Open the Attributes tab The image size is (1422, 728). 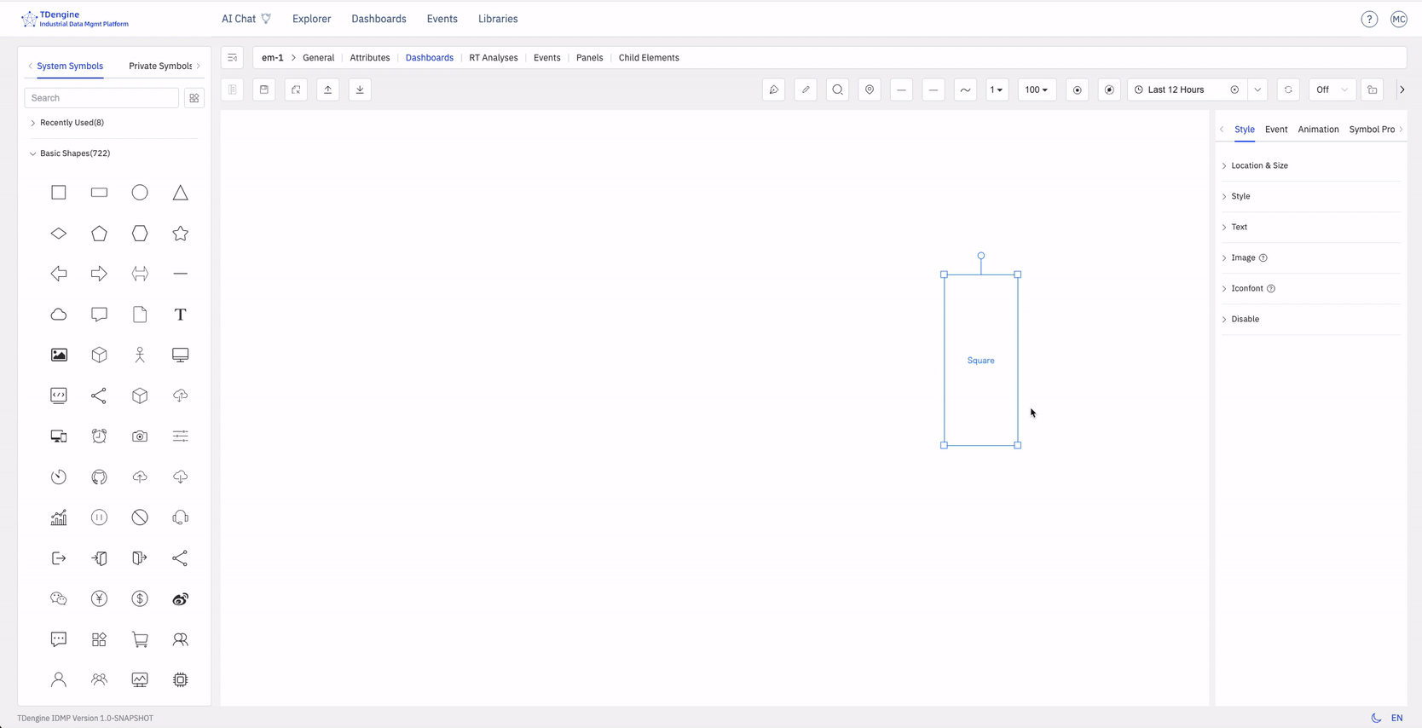click(x=370, y=58)
